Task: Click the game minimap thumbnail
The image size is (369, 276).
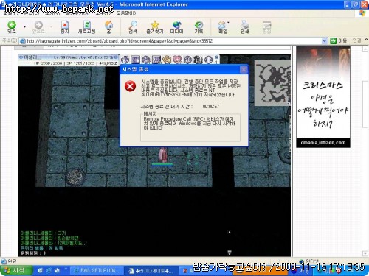Action: (x=272, y=83)
